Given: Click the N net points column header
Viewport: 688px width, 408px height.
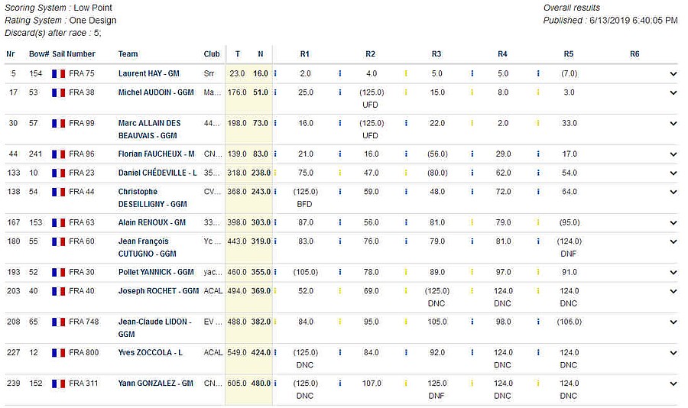Looking at the screenshot, I should click(x=261, y=53).
